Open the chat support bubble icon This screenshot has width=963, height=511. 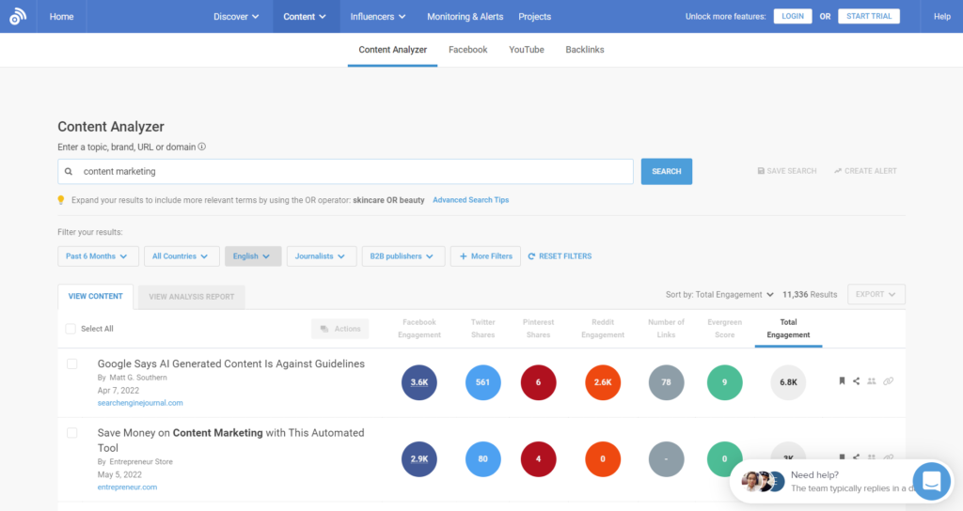click(x=931, y=482)
